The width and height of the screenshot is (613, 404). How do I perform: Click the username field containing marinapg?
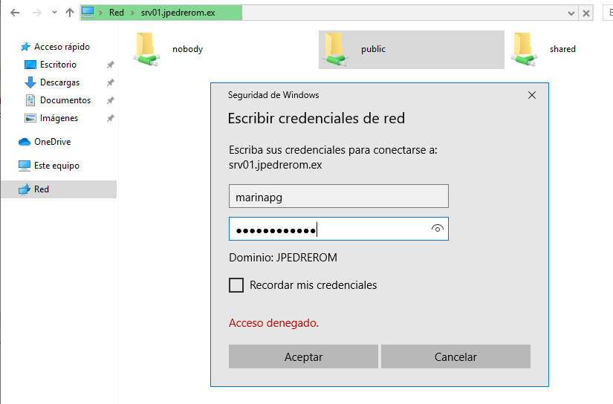[x=338, y=197]
